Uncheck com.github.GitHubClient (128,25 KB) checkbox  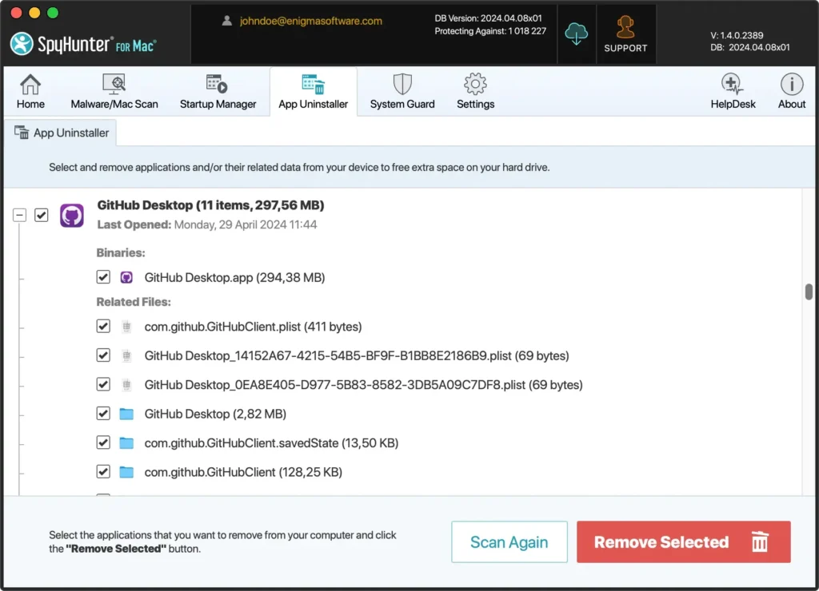103,471
